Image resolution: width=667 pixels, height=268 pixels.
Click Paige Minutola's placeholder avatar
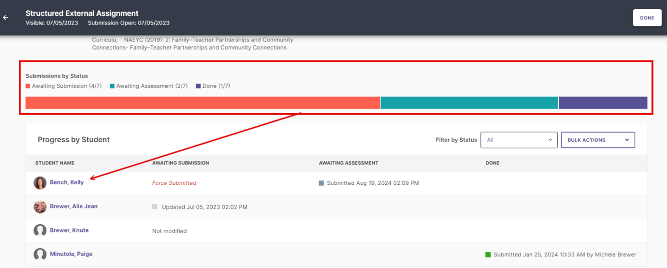pyautogui.click(x=40, y=254)
